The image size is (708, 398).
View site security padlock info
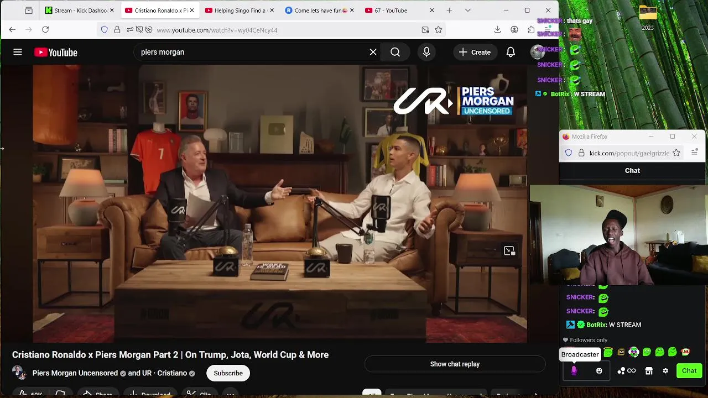(117, 30)
